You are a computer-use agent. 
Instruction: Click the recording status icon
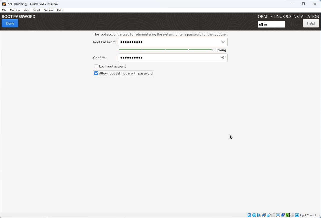click(283, 215)
